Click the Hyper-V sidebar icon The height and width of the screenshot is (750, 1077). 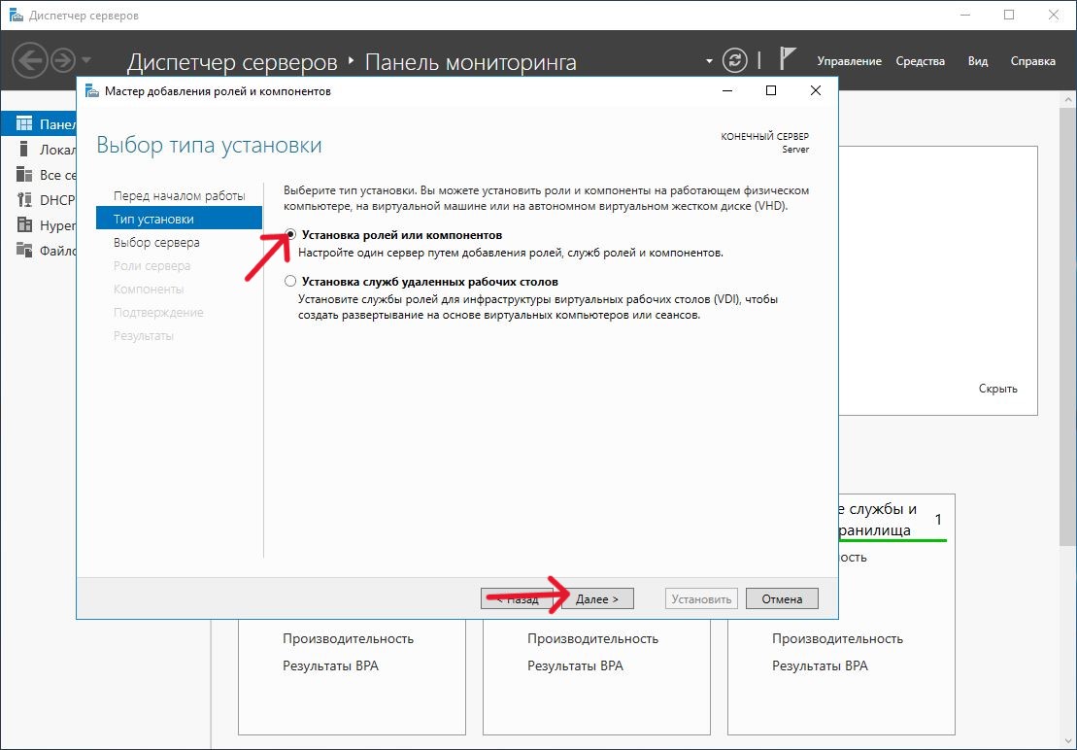(24, 225)
